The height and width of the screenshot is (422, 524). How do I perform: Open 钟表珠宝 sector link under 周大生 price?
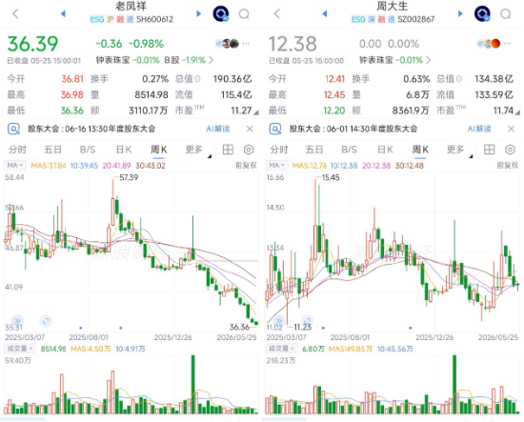(391, 60)
